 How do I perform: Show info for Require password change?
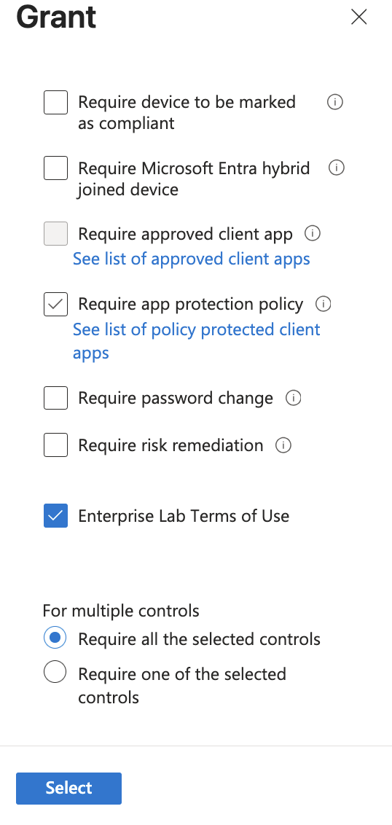click(293, 399)
